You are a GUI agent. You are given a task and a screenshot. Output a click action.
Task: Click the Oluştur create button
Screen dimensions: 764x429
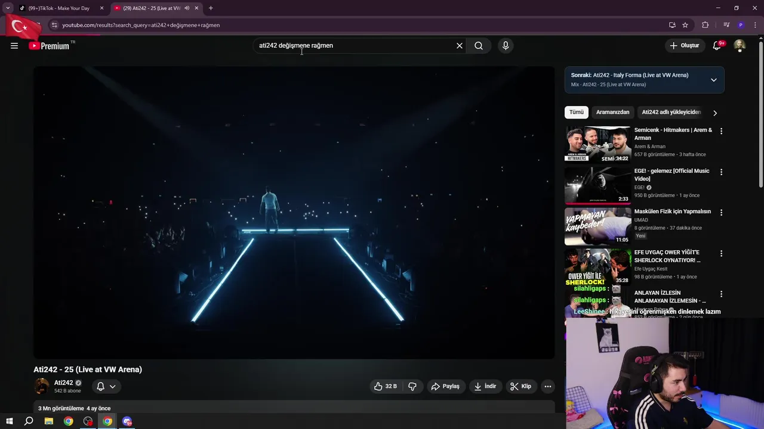[684, 46]
